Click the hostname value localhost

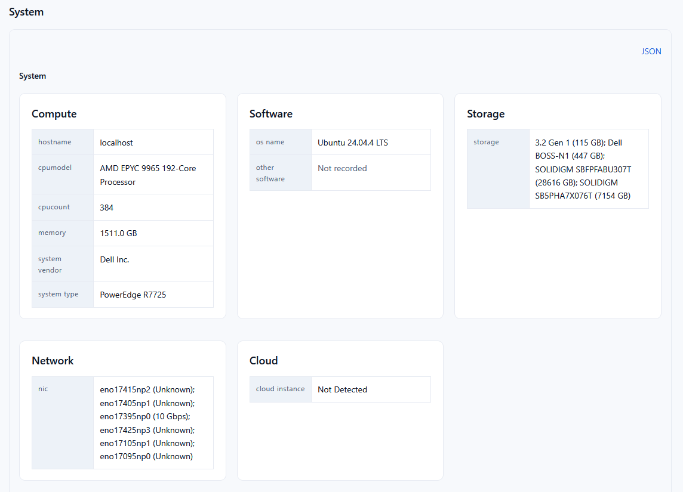click(x=116, y=143)
